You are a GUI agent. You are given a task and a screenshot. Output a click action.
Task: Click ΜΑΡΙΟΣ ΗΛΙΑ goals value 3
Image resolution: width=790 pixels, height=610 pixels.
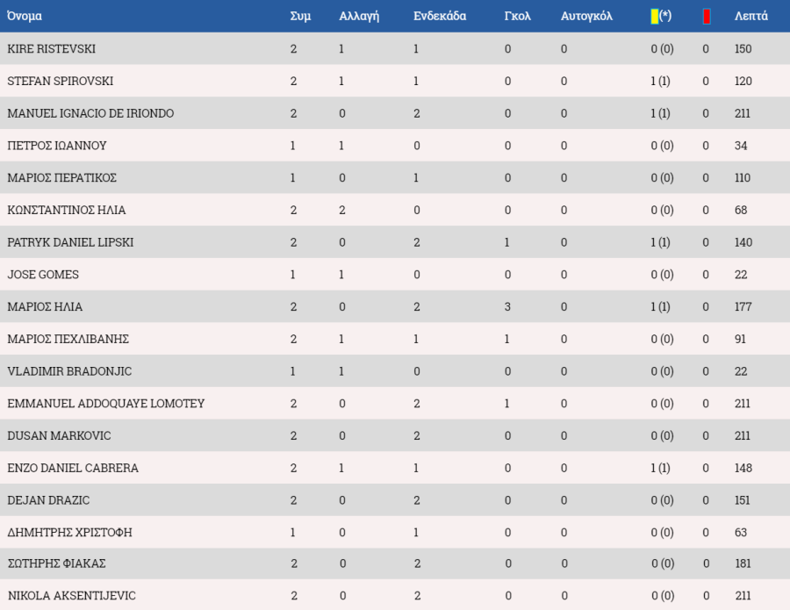coord(507,307)
